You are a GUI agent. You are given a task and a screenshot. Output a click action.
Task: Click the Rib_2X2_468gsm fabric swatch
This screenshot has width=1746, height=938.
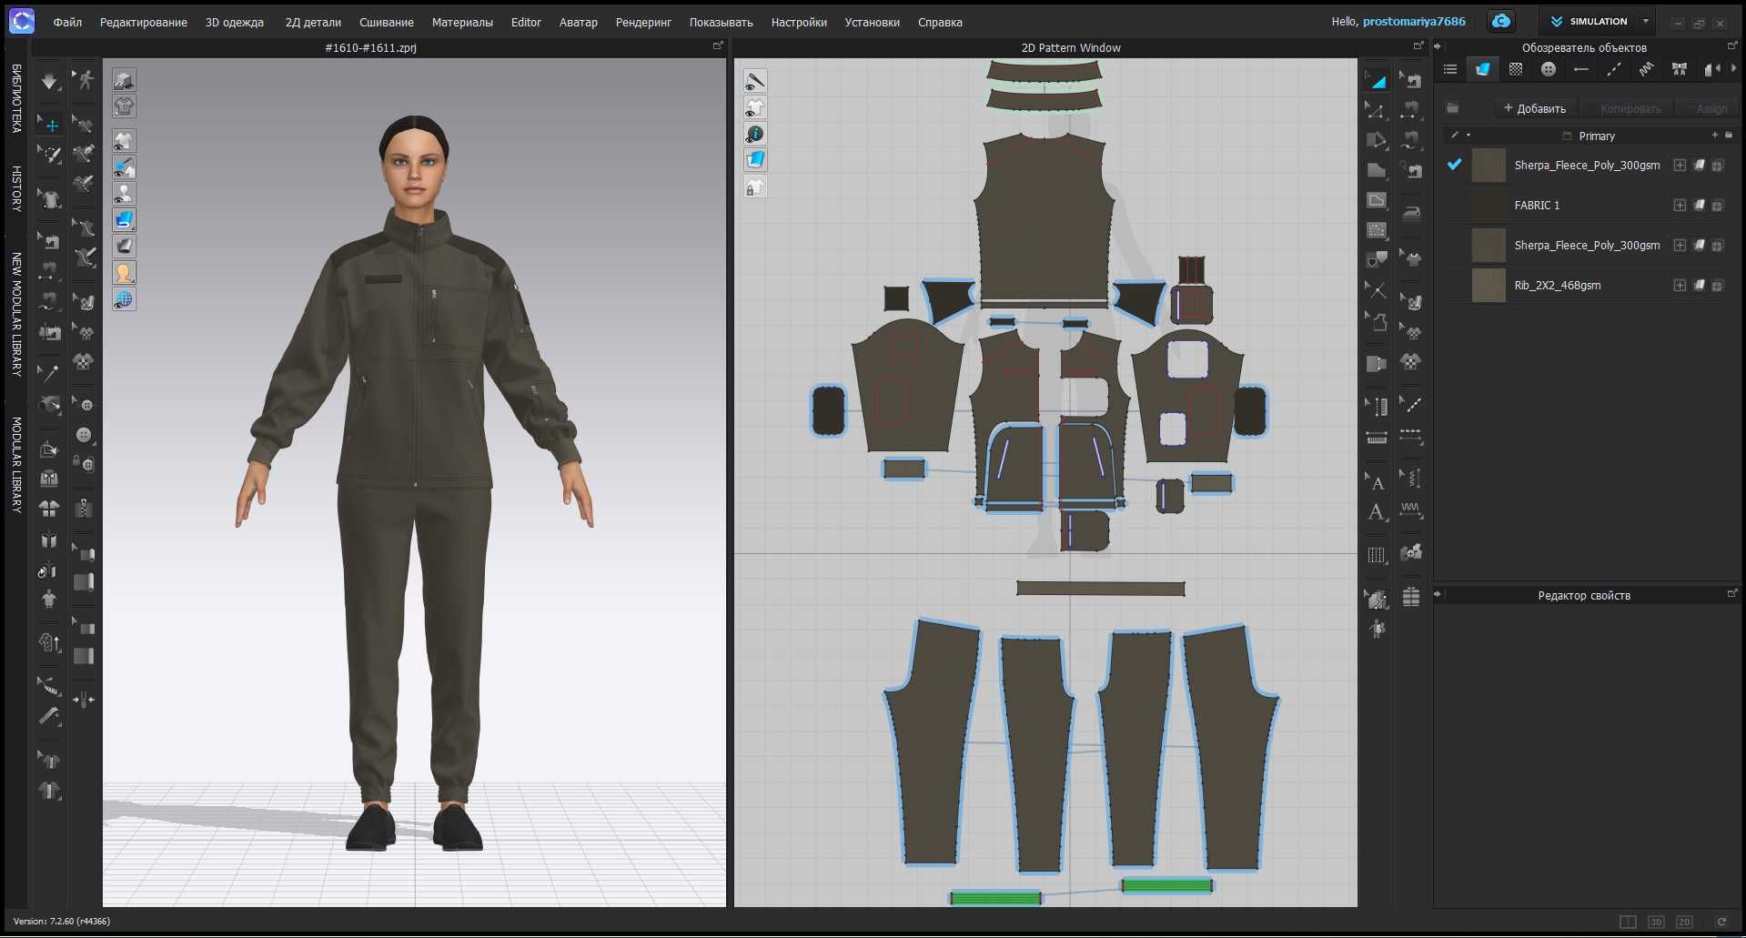click(x=1489, y=286)
